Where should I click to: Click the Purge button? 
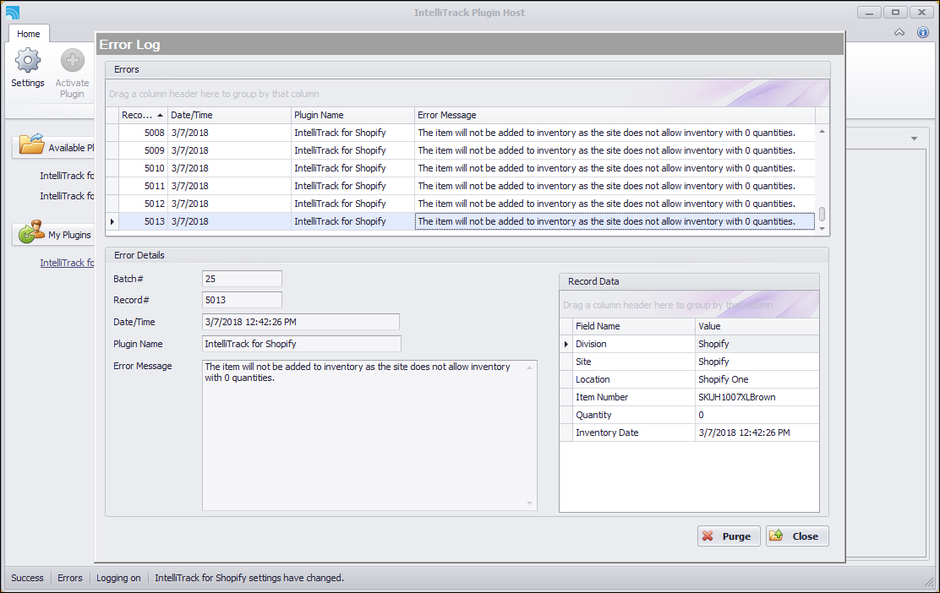729,536
